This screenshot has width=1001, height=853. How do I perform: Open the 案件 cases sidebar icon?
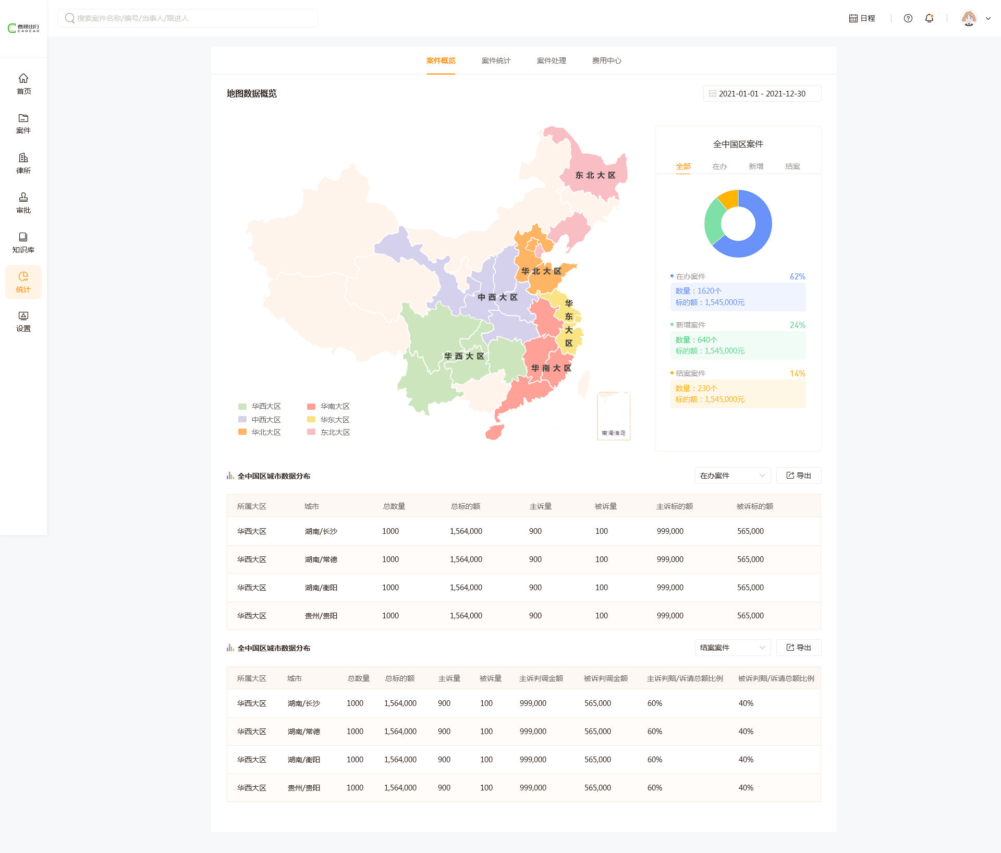23,123
